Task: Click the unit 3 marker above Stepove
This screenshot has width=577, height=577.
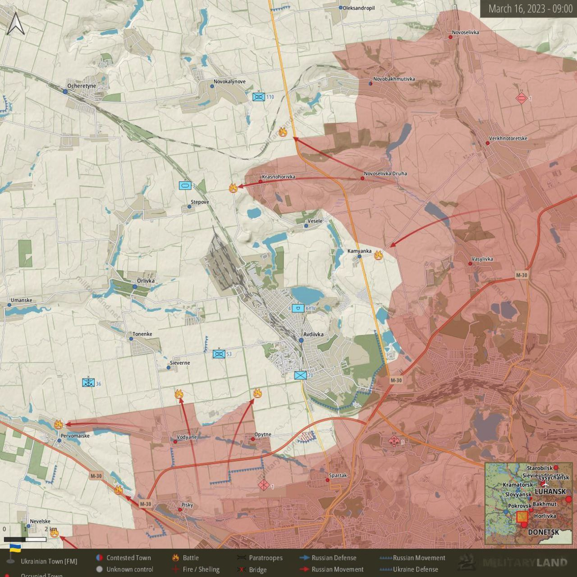Action: [x=185, y=185]
